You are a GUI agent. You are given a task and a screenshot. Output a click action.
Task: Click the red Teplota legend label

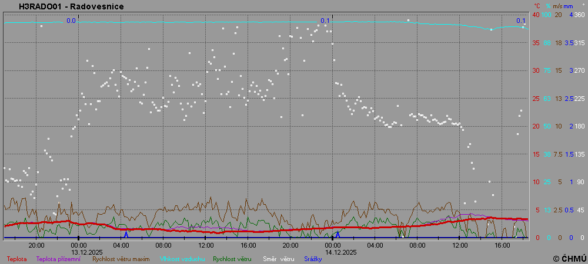[17, 258]
